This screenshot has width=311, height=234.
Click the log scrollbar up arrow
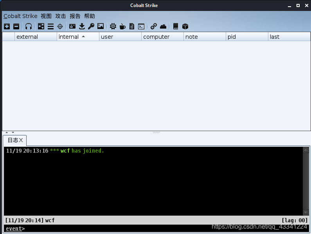[x=306, y=150]
